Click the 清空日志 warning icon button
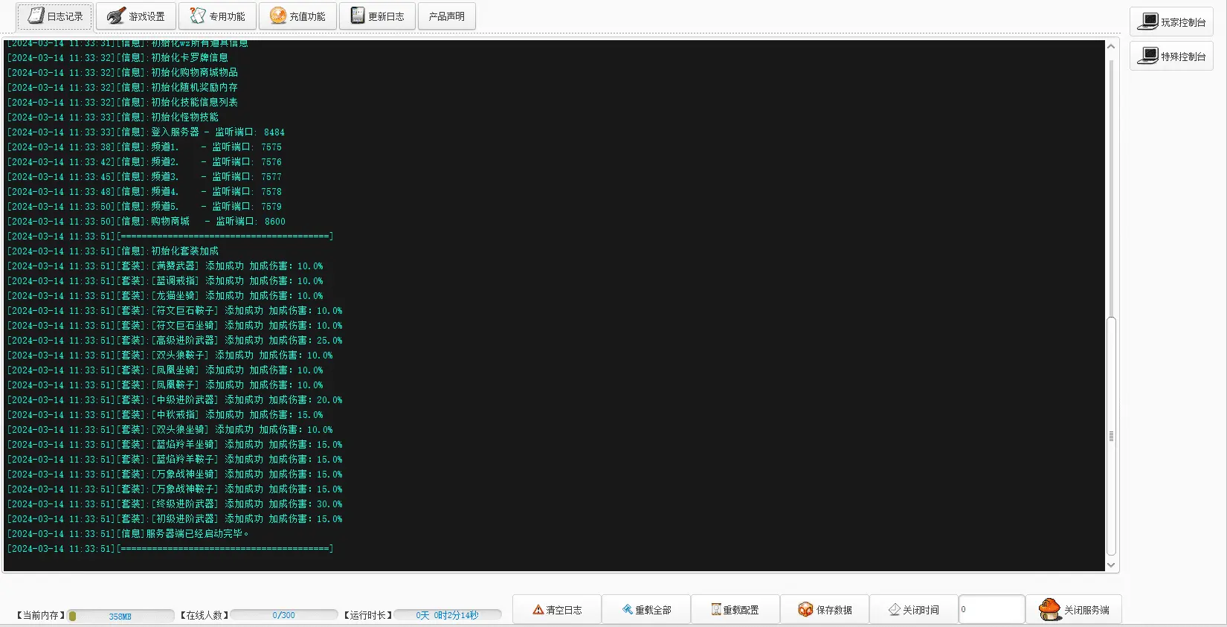The width and height of the screenshot is (1227, 627). 557,609
